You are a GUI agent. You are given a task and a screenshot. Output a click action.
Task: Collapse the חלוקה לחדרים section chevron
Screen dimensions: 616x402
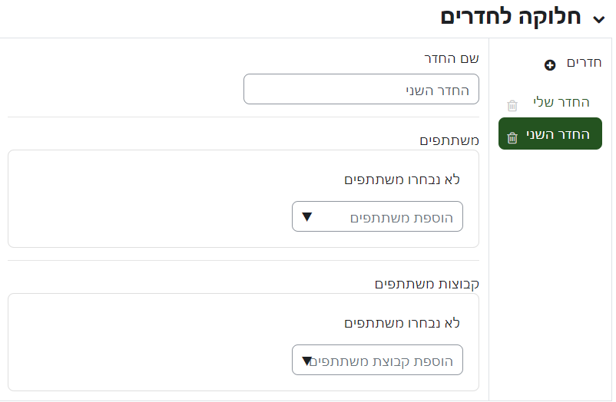pos(598,17)
